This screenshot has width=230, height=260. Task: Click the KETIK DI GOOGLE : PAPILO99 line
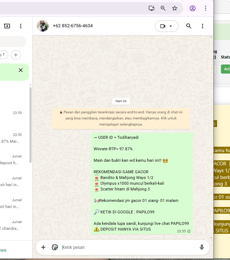pyautogui.click(x=124, y=212)
